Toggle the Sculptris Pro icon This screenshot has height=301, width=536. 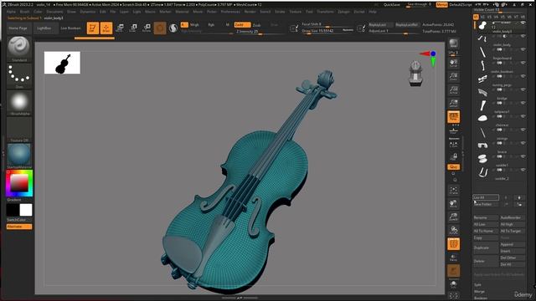point(173,28)
